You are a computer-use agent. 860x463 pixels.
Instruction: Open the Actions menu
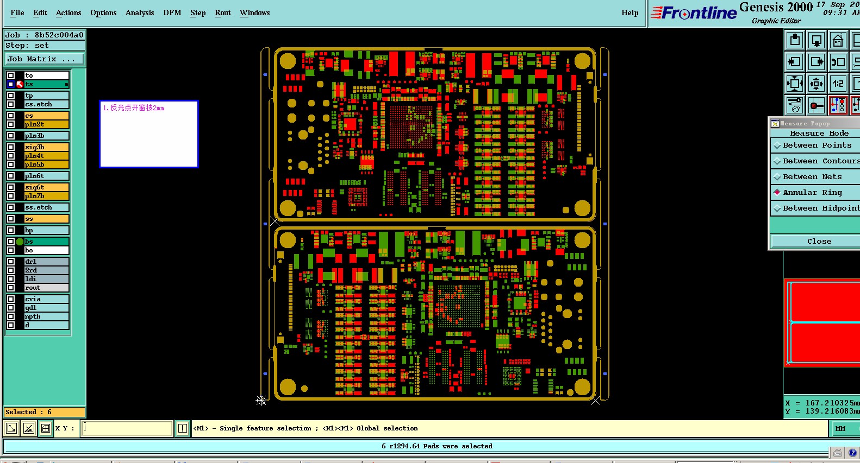point(68,13)
